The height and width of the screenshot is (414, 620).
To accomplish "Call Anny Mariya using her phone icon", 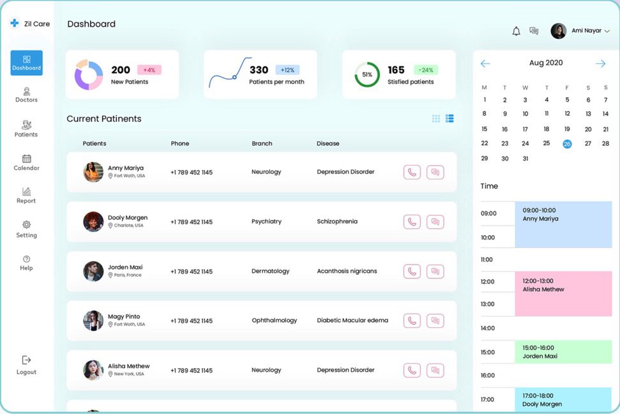I will (x=412, y=171).
